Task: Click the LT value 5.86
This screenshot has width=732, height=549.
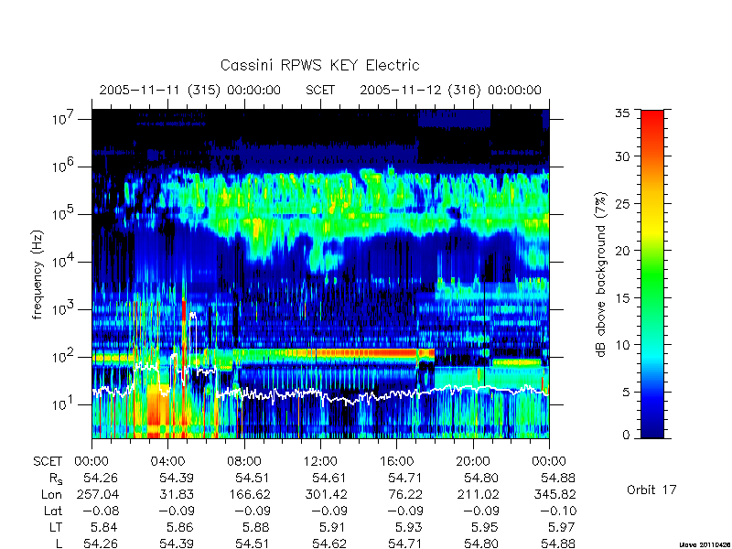Action: tap(179, 527)
